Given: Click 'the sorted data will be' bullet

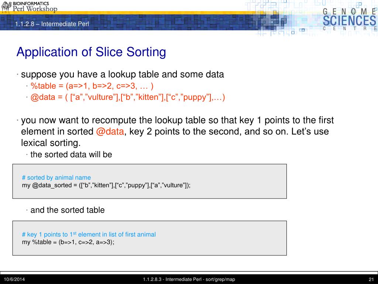Looking at the screenshot, I should 71,155.
